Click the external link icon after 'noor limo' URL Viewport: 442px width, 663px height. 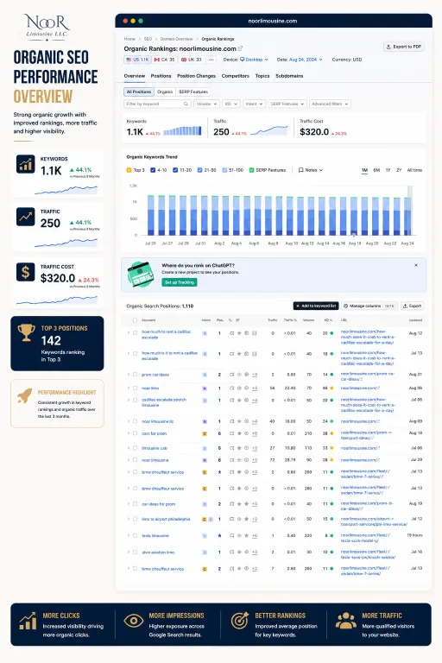point(378,388)
